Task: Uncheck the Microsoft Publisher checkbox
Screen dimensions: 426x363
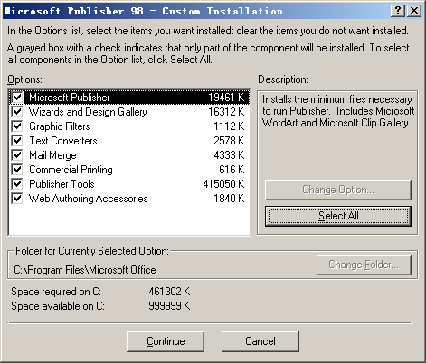Action: click(x=17, y=98)
